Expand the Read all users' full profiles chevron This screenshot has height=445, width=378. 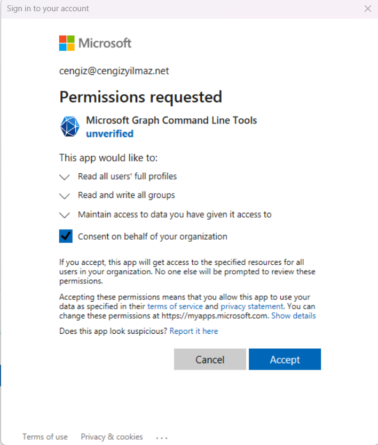pyautogui.click(x=65, y=177)
